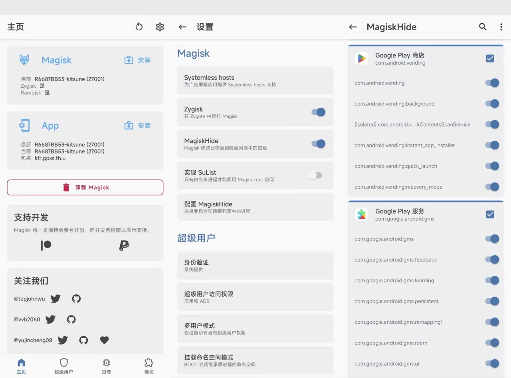Screen dimensions: 511x378
Task: Toggle com.android.vending:quick_launch switch
Action: pos(492,166)
